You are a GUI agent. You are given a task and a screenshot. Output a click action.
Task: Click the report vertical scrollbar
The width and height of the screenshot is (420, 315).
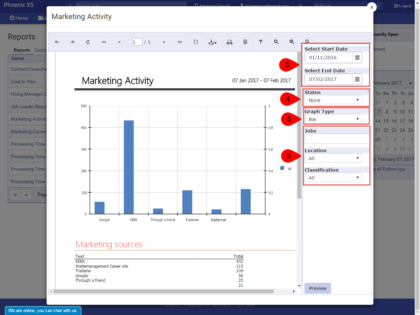[x=299, y=125]
